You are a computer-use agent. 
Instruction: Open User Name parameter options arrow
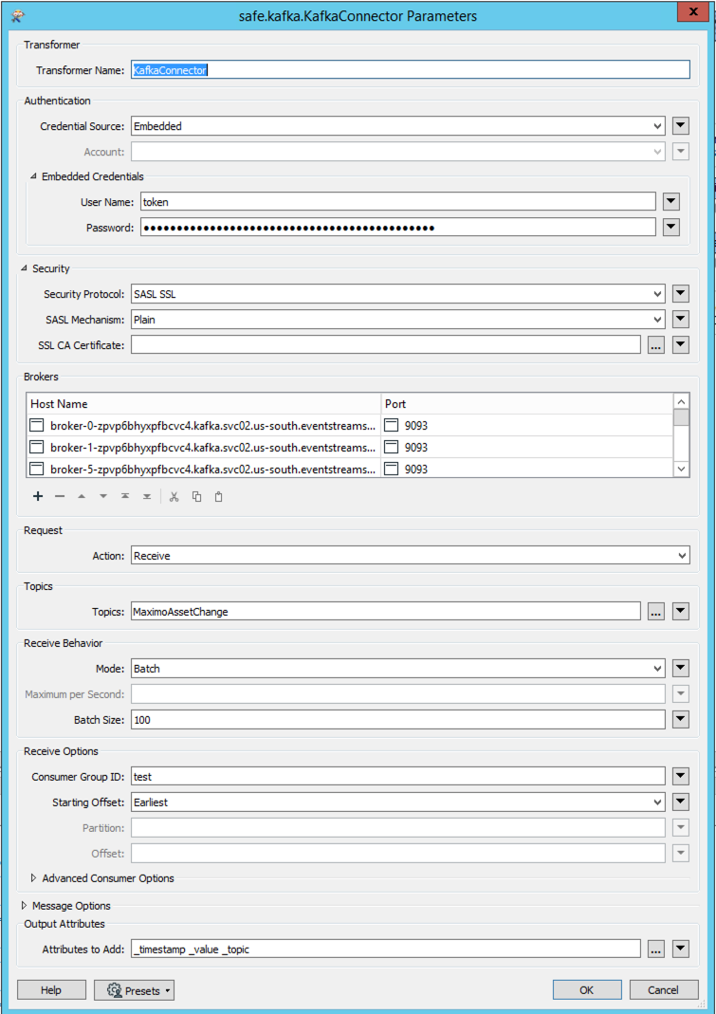671,202
